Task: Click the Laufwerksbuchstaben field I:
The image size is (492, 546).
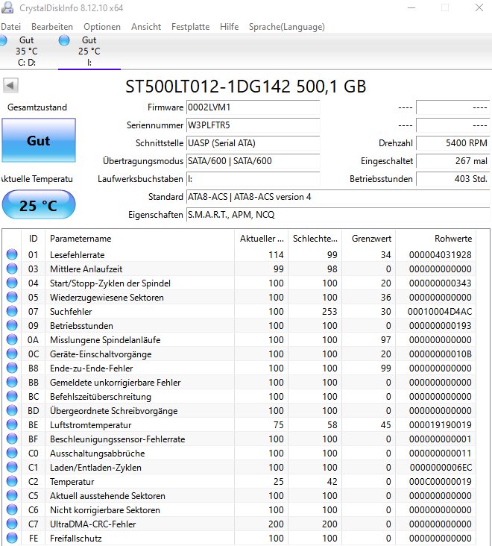Action: click(253, 179)
